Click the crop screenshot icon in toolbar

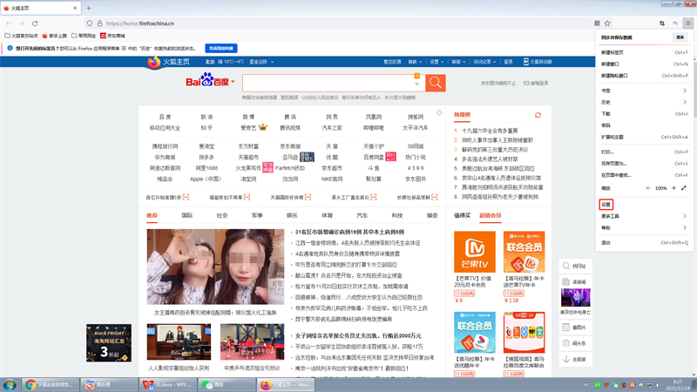662,24
